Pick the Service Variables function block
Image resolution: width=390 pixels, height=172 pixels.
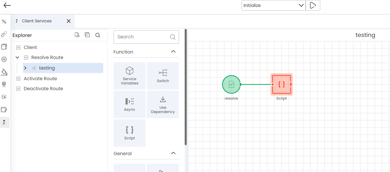pos(130,76)
